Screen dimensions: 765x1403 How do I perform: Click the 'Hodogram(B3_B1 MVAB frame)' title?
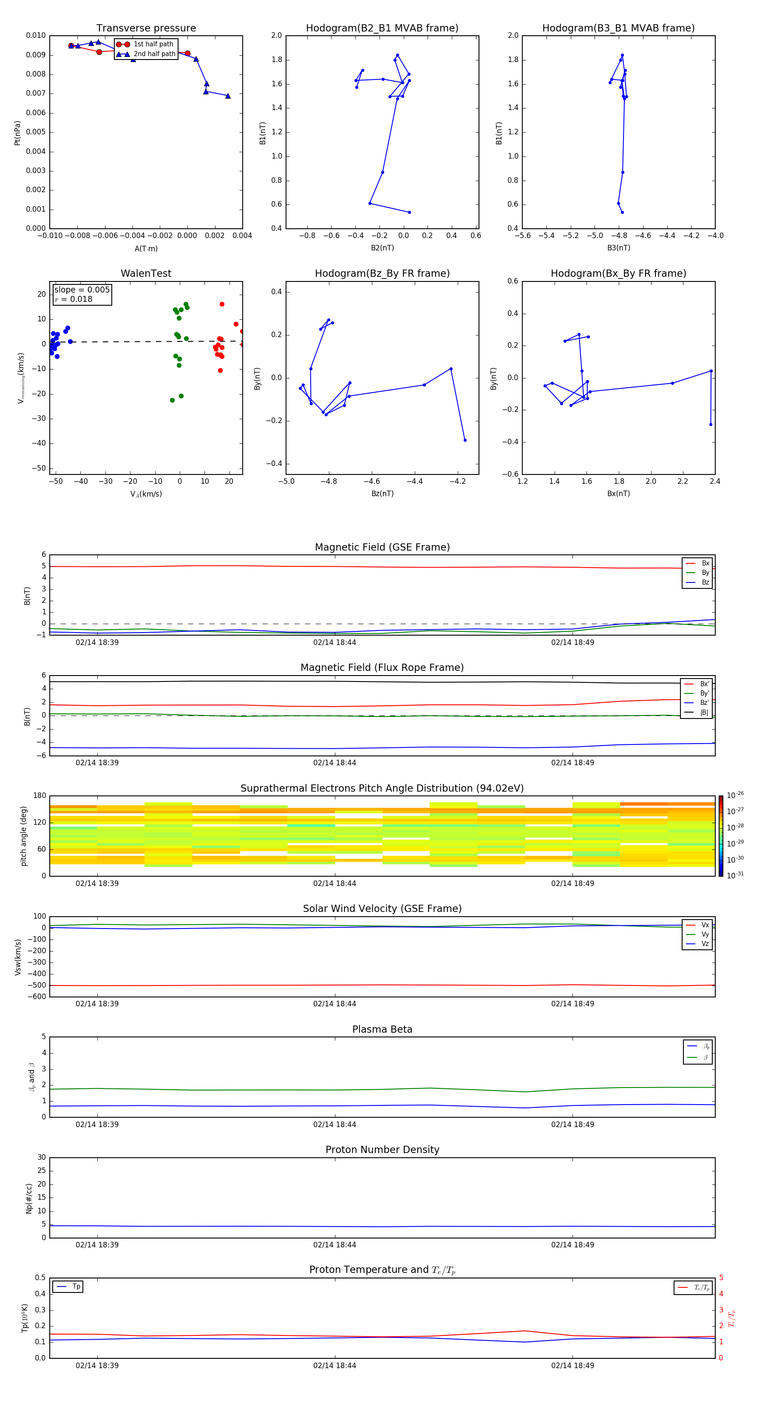(618, 28)
